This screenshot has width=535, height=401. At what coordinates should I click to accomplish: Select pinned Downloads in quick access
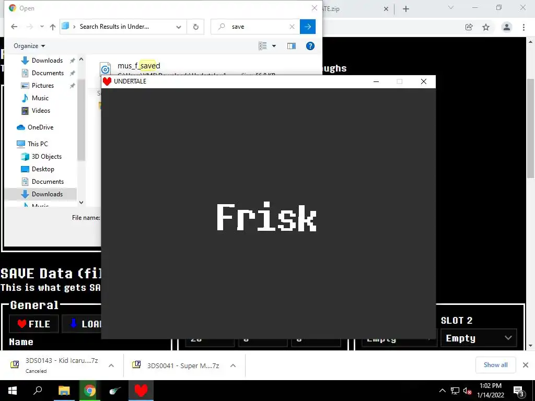click(x=47, y=61)
